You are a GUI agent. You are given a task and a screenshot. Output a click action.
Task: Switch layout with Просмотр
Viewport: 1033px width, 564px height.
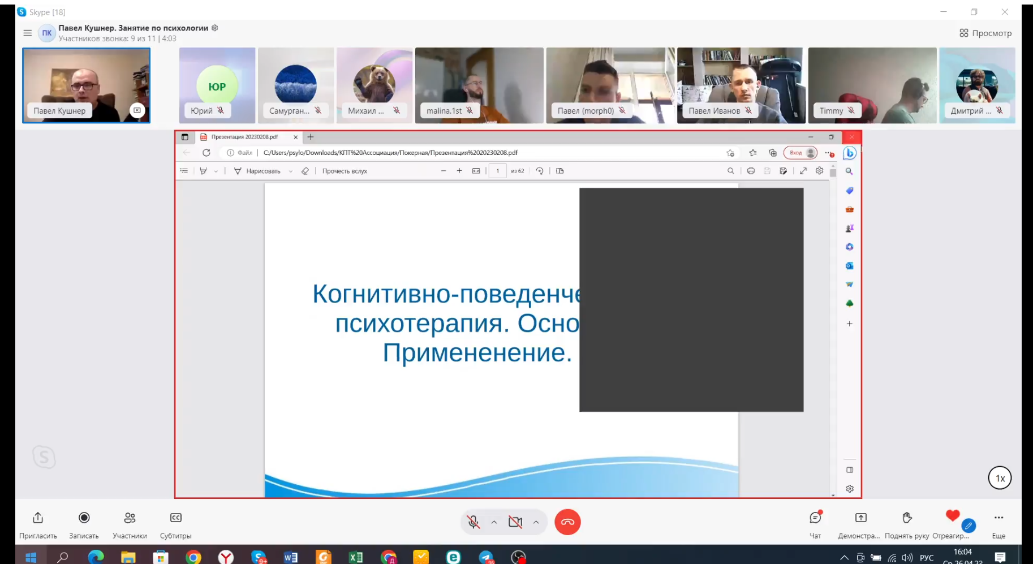(985, 33)
